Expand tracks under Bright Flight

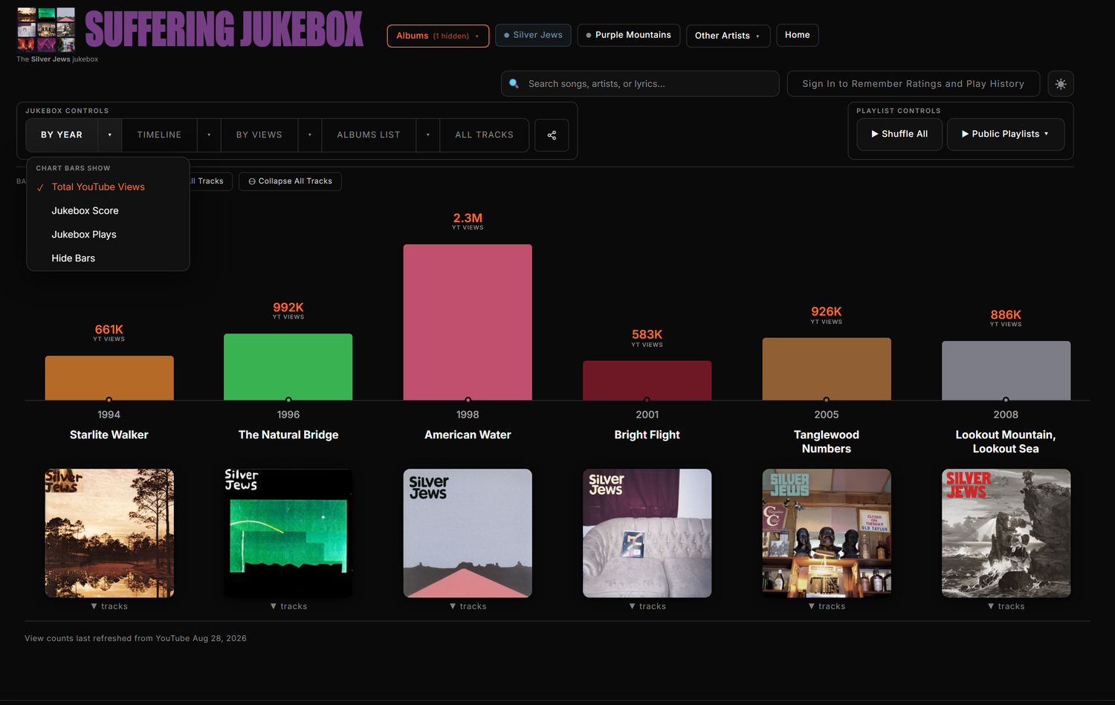647,607
